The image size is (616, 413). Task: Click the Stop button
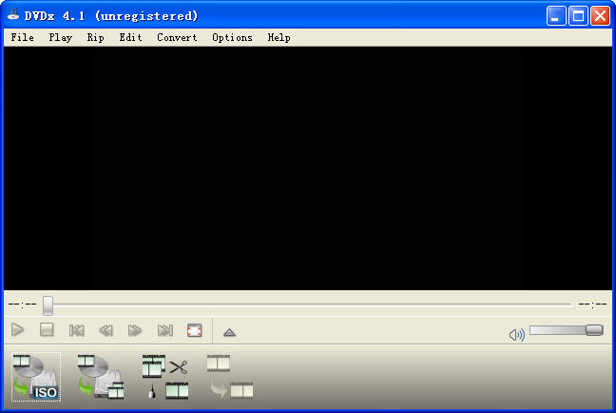47,329
